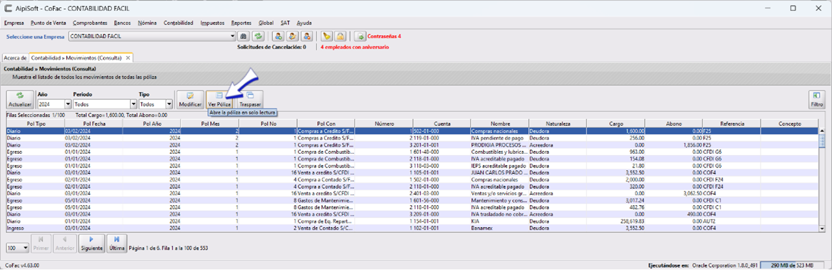The height and width of the screenshot is (270, 832).
Task: Open the Comprobantes menu
Action: coord(90,23)
